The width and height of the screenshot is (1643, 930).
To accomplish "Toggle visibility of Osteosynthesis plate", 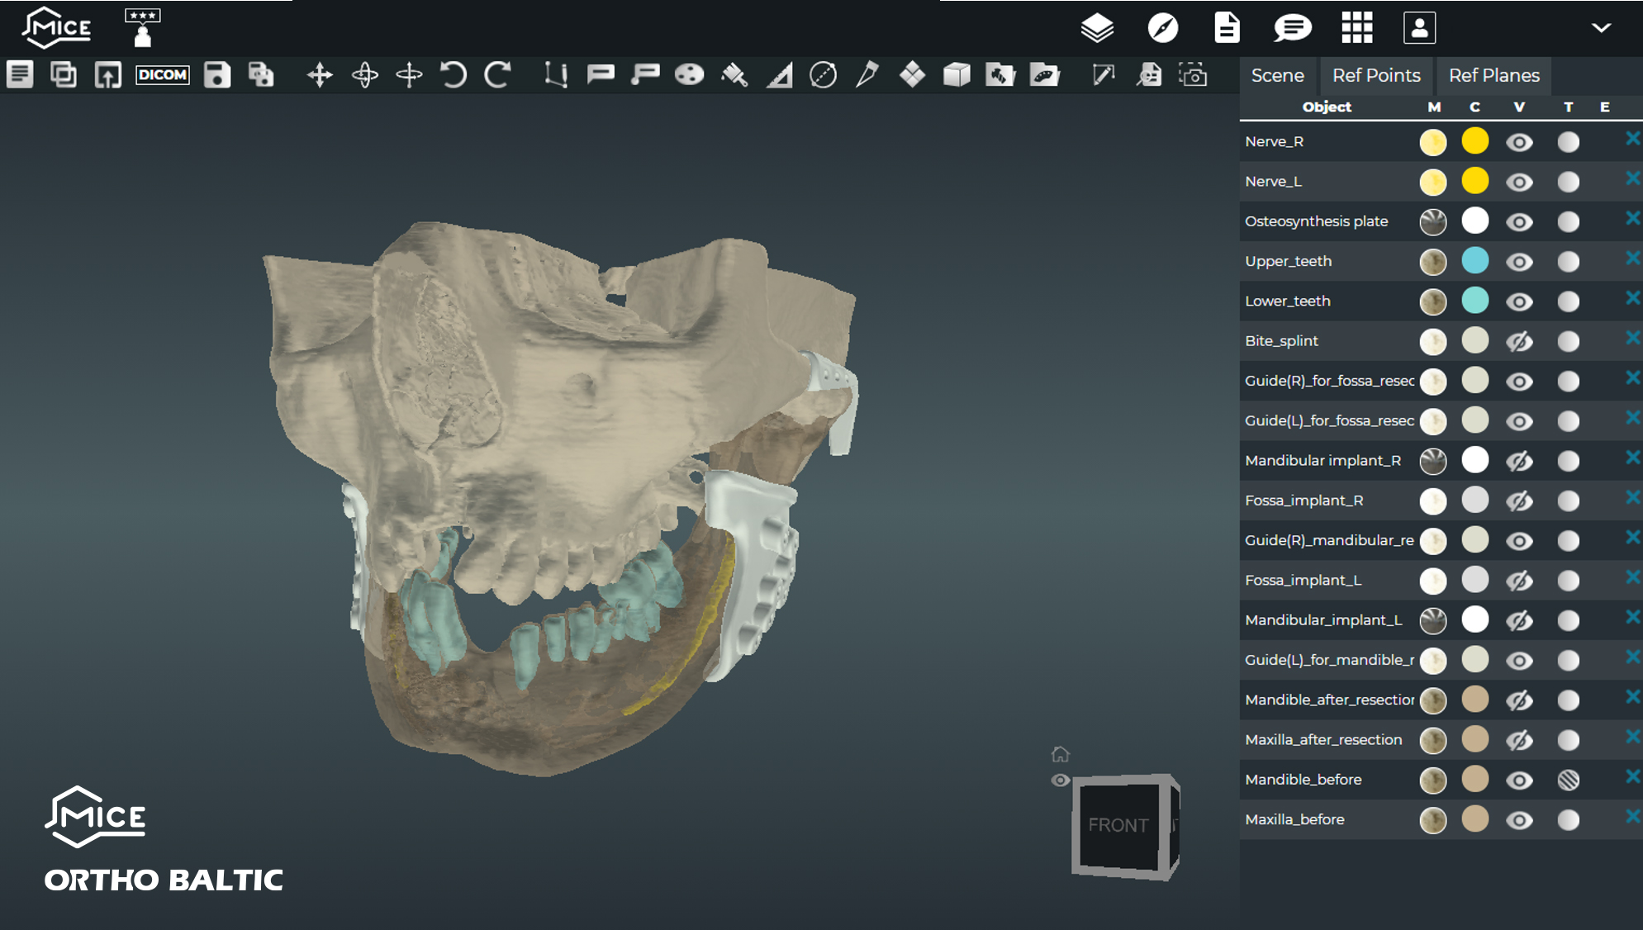I will pyautogui.click(x=1519, y=222).
